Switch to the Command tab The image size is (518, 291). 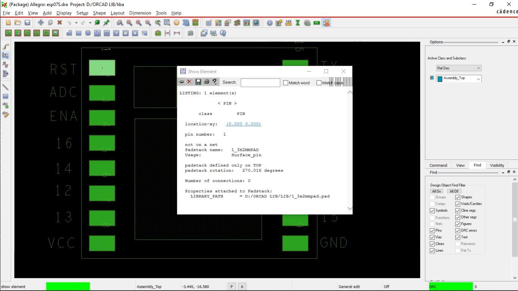pos(438,165)
